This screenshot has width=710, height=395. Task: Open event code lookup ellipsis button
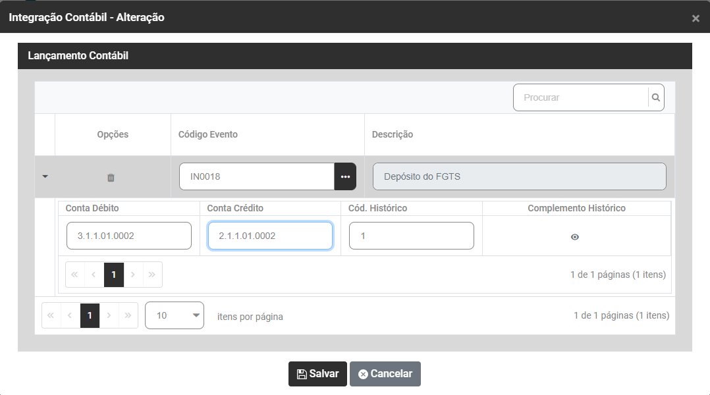click(x=345, y=176)
